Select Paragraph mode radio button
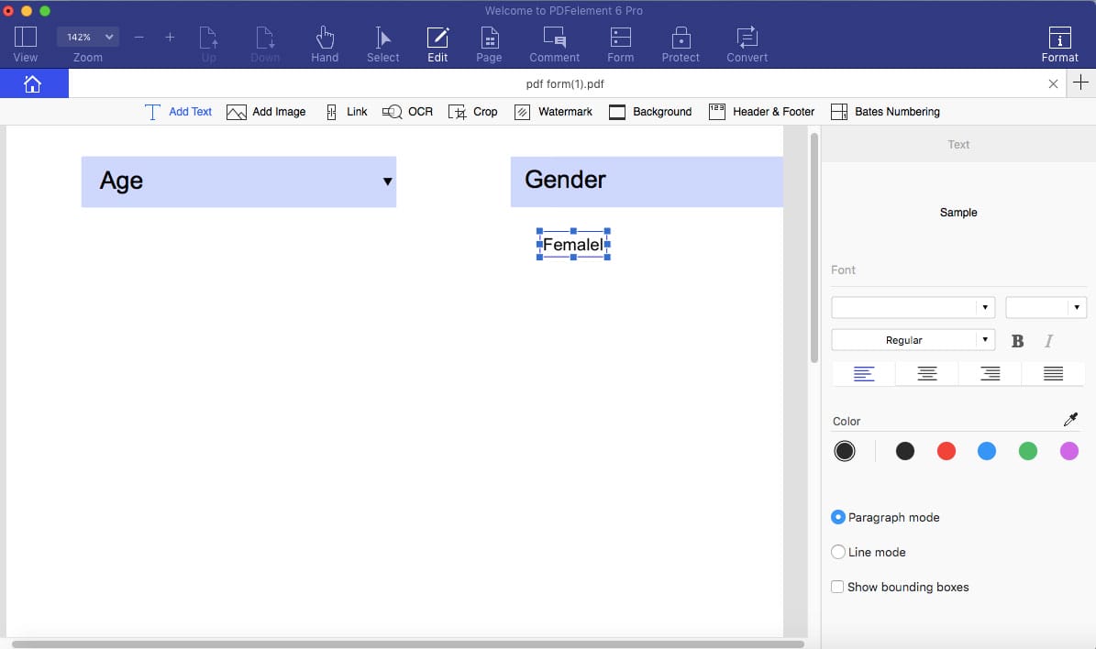 (838, 517)
